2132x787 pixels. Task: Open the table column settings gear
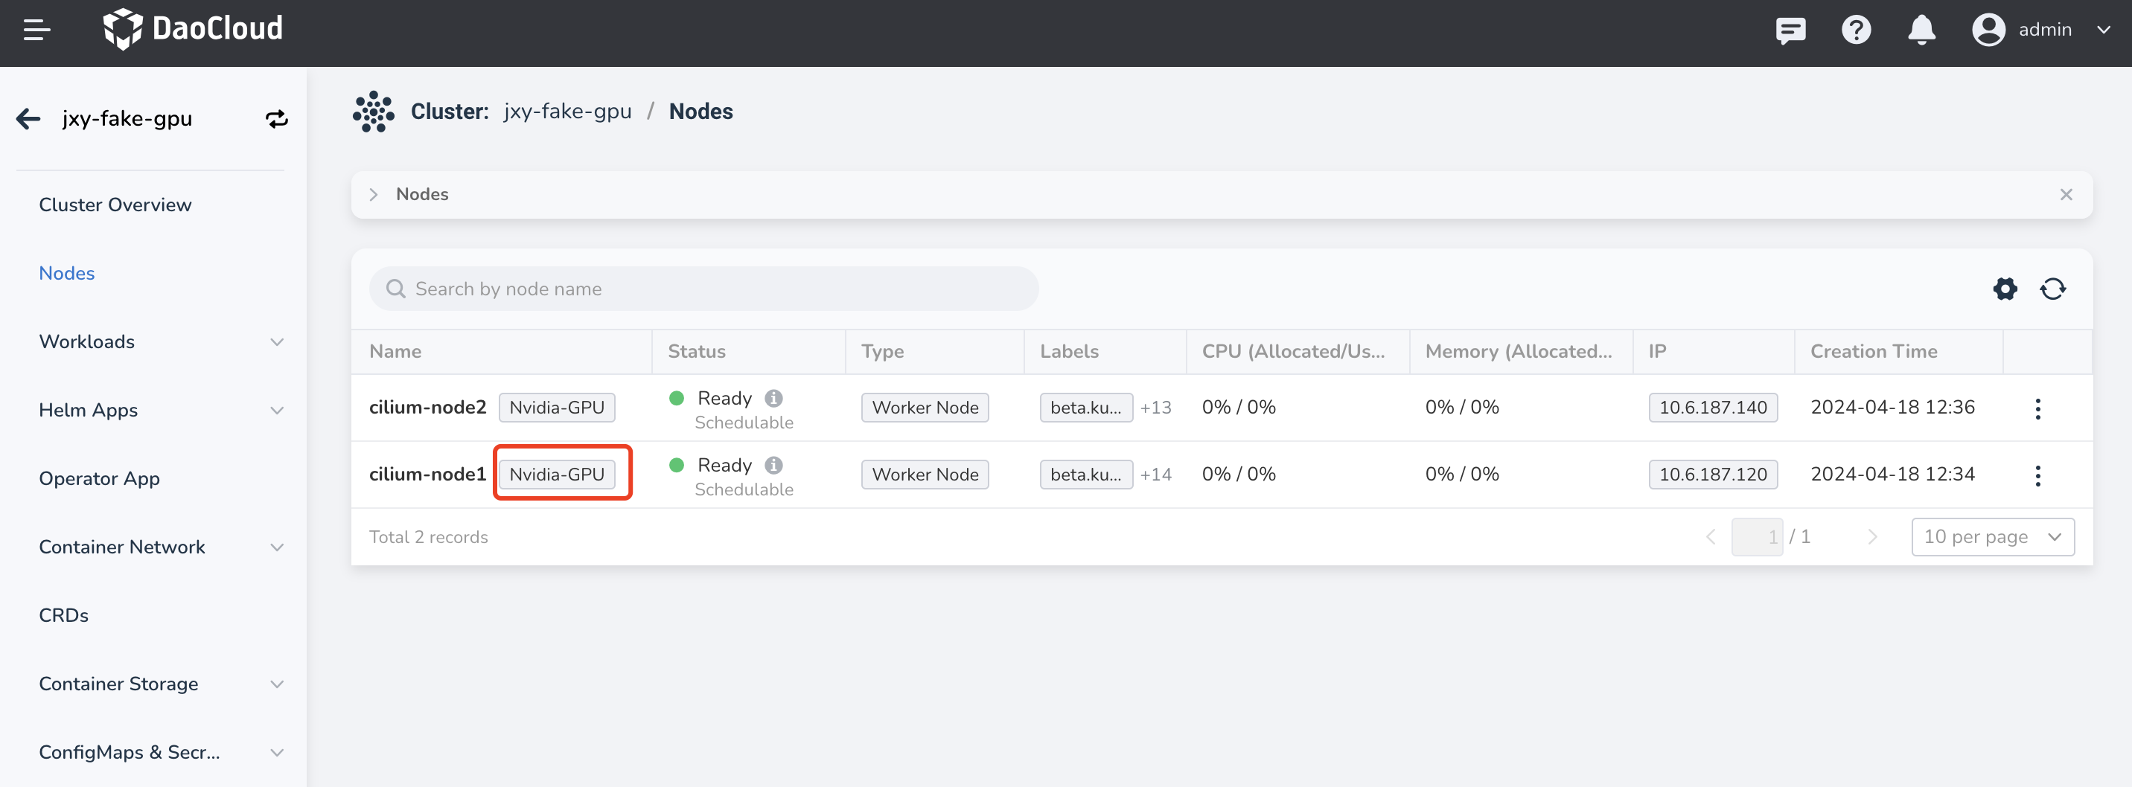(x=2005, y=289)
